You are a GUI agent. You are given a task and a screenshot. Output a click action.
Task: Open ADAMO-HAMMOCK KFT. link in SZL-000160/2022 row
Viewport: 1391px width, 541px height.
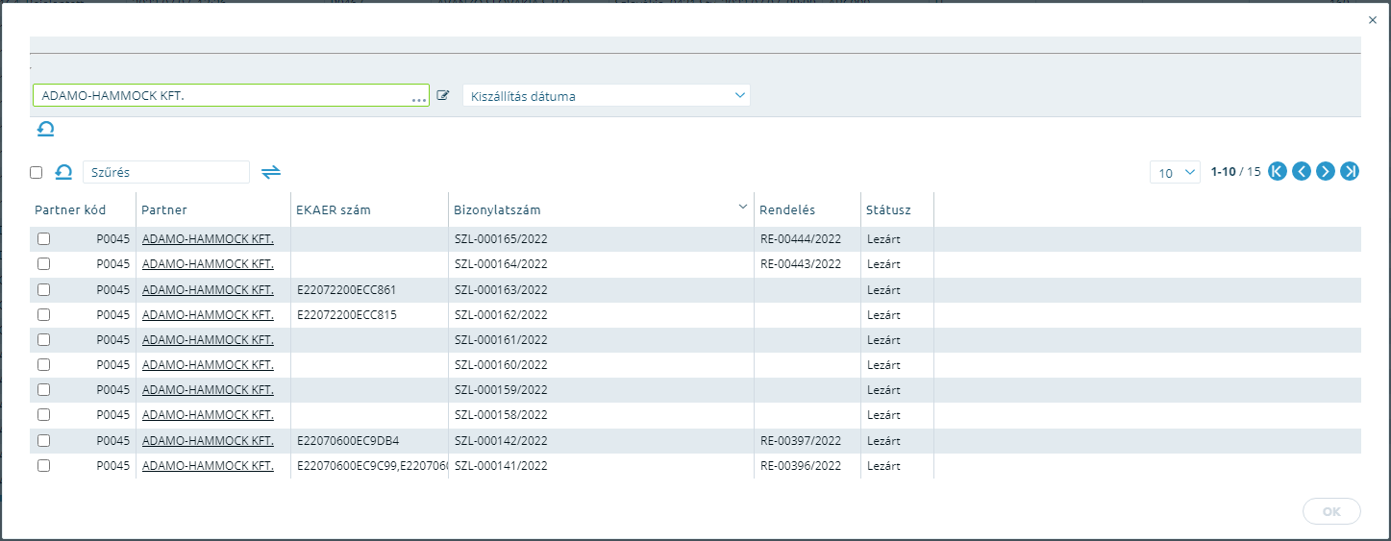tap(208, 364)
